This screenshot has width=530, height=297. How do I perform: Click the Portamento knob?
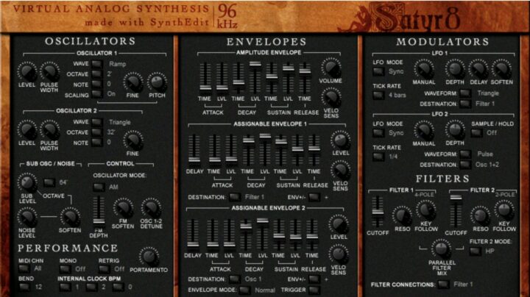pyautogui.click(x=149, y=257)
